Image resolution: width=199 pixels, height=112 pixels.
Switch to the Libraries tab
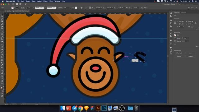pyautogui.click(x=183, y=12)
